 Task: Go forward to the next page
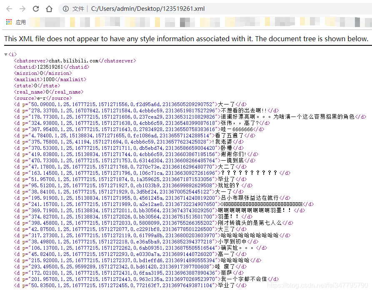(22, 9)
